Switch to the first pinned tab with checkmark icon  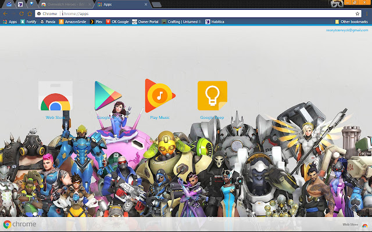(9, 4)
